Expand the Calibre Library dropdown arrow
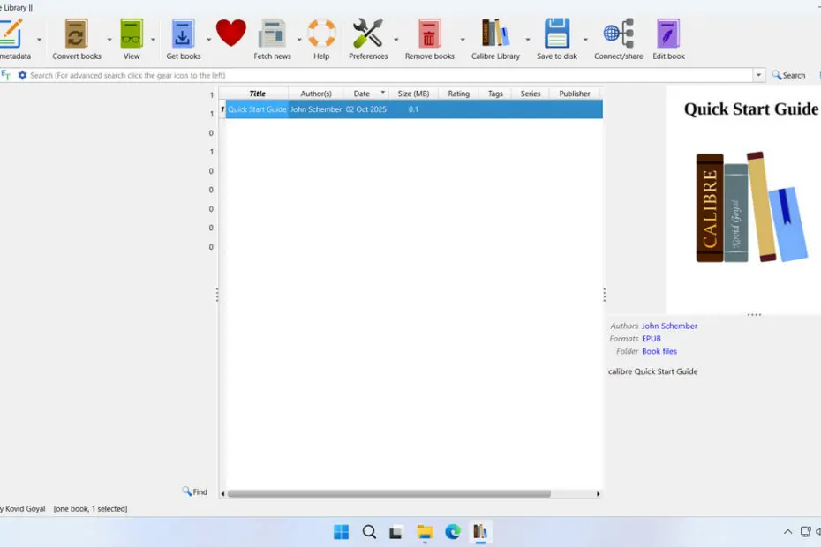This screenshot has height=547, width=821. coord(528,40)
